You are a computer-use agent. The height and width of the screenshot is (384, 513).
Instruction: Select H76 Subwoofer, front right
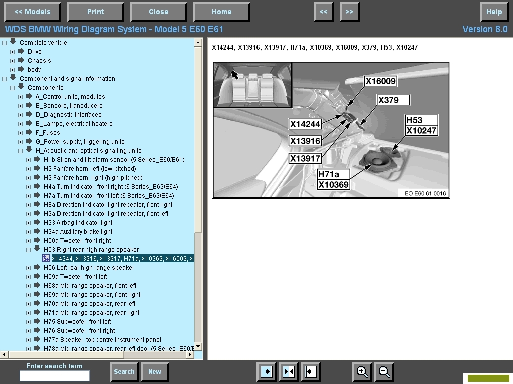point(79,331)
